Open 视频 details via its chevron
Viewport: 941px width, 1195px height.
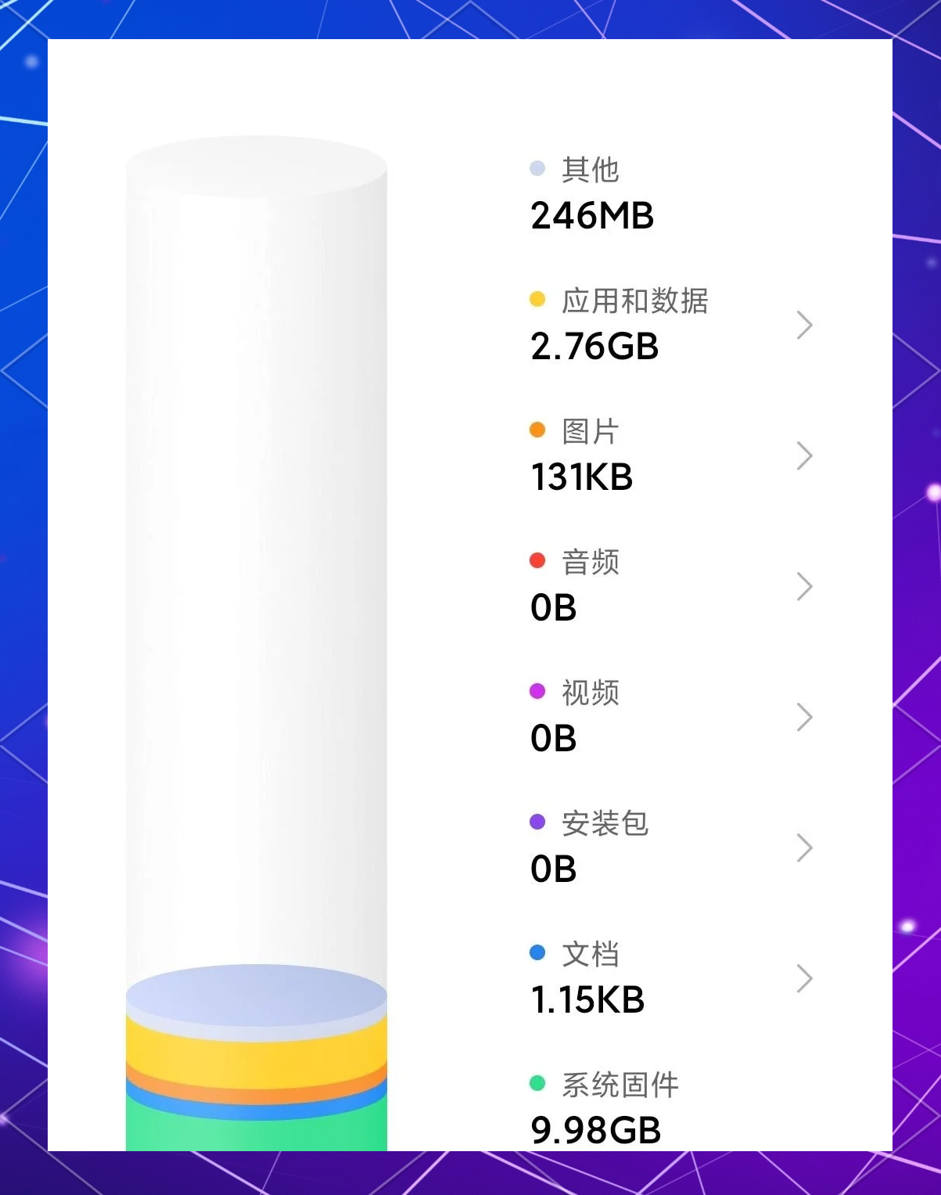[x=804, y=717]
